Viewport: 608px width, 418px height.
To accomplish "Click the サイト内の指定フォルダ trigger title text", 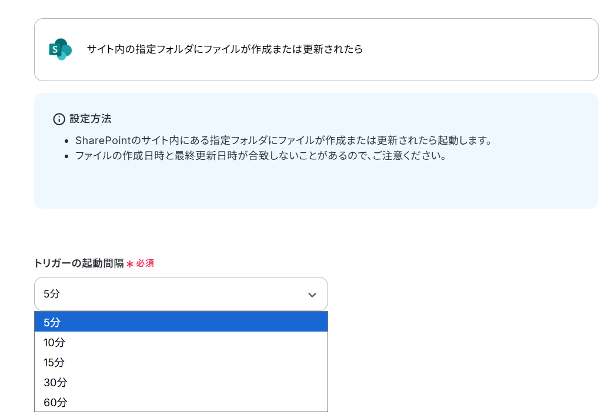I will 225,49.
